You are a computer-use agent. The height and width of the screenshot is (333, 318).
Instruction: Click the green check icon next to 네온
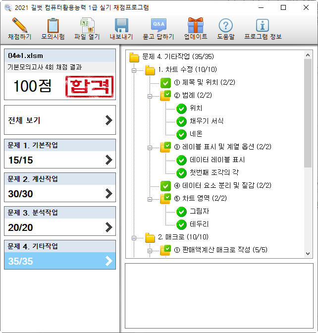[181, 134]
